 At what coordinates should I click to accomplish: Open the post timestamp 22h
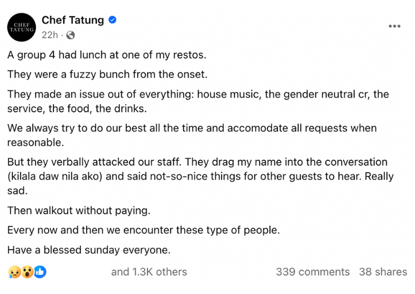click(50, 35)
